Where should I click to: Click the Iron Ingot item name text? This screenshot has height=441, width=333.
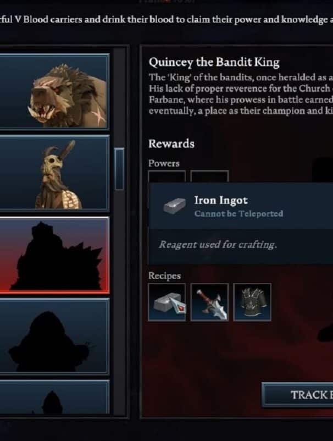pos(221,200)
